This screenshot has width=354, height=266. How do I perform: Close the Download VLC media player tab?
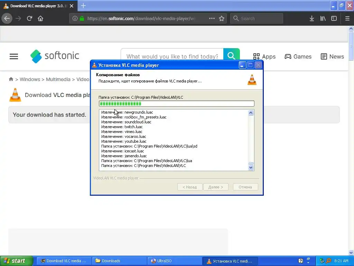click(72, 6)
